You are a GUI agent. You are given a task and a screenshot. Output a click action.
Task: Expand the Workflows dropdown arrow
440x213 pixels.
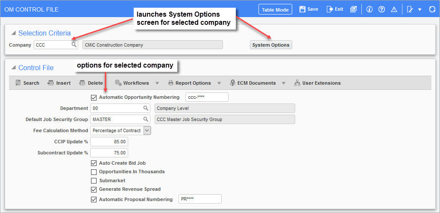coord(157,83)
